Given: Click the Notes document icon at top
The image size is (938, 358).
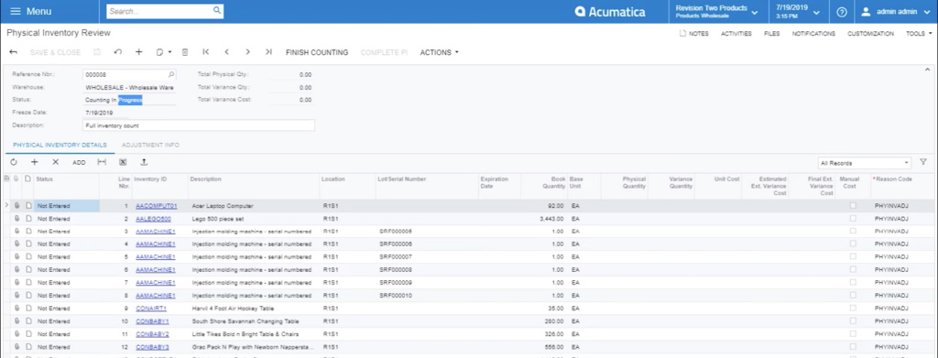Looking at the screenshot, I should [x=682, y=34].
